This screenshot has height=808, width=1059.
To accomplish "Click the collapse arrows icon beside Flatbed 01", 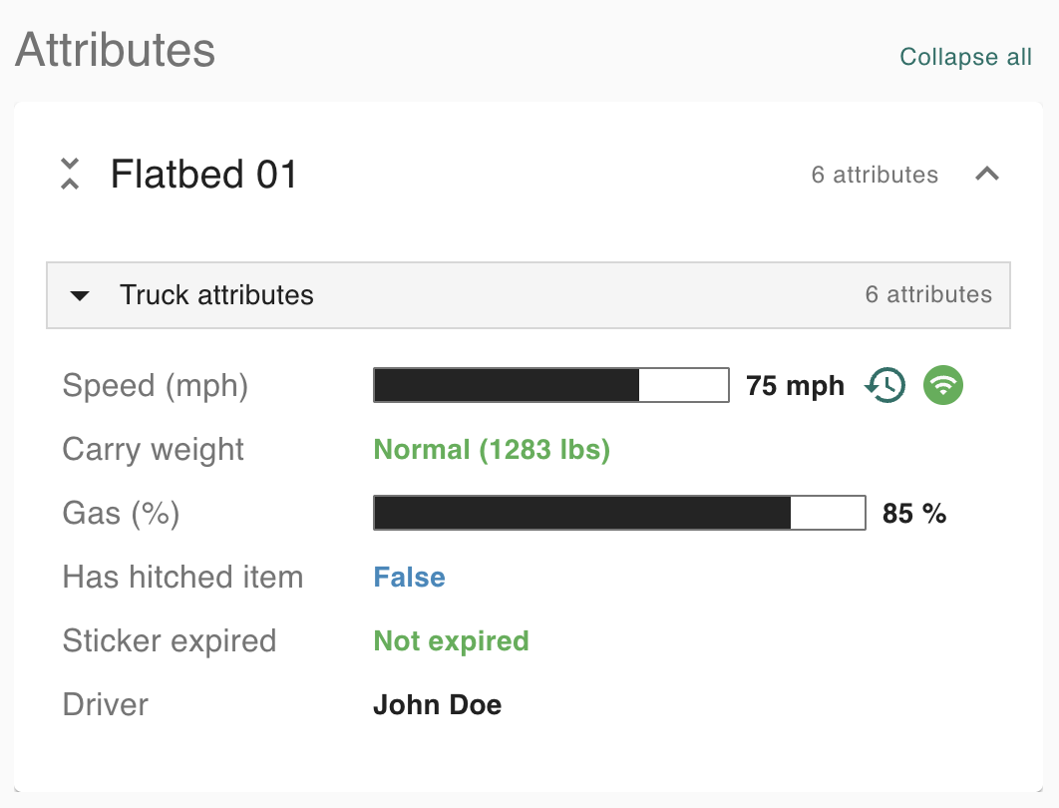I will 70,175.
